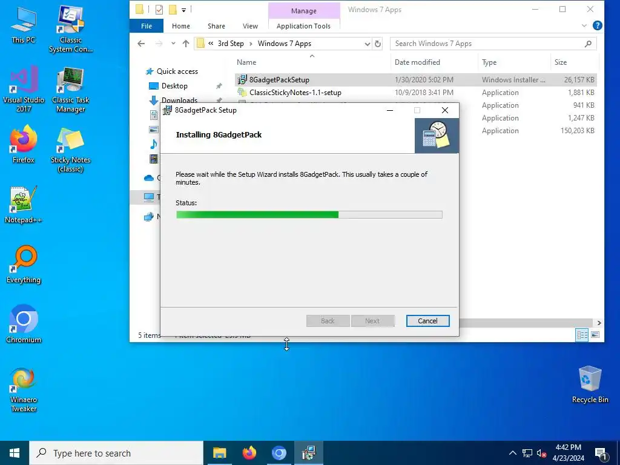Screen dimensions: 620x465
Task: Refresh the Windows 7 Apps folder
Action: click(x=378, y=44)
